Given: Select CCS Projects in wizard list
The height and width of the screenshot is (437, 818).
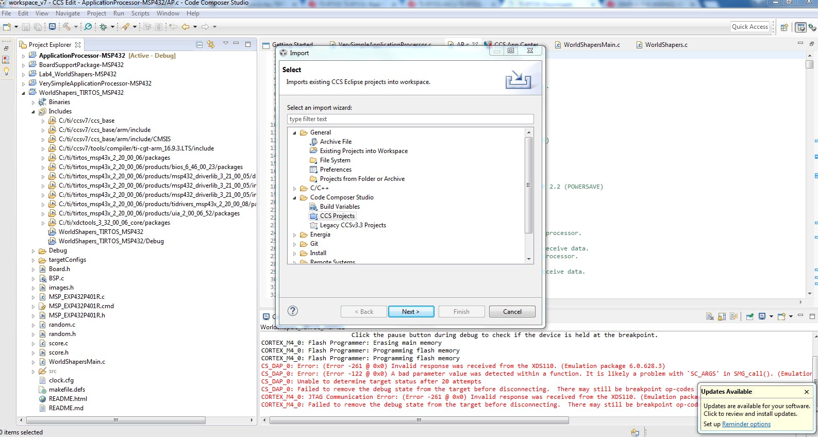Looking at the screenshot, I should [337, 216].
